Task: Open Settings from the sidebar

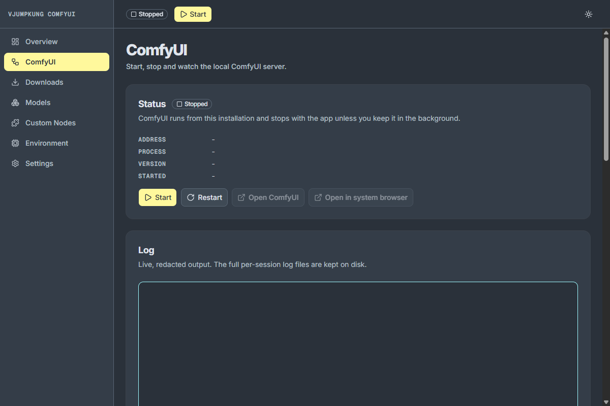Action: (56, 163)
